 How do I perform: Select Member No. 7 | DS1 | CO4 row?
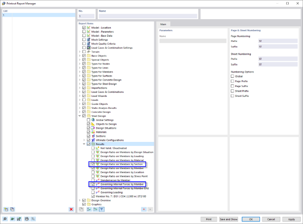click(121, 196)
